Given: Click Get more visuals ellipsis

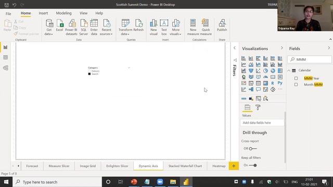Looking at the screenshot, I should (280, 89).
